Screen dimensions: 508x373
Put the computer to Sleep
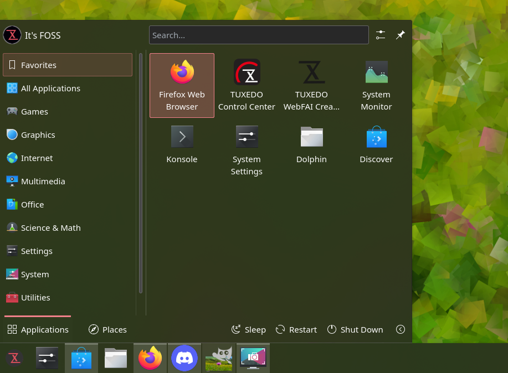[249, 329]
